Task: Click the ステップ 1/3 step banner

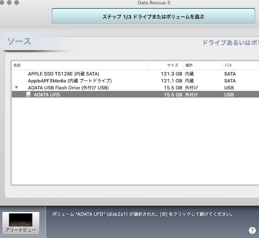Action: 153,16
